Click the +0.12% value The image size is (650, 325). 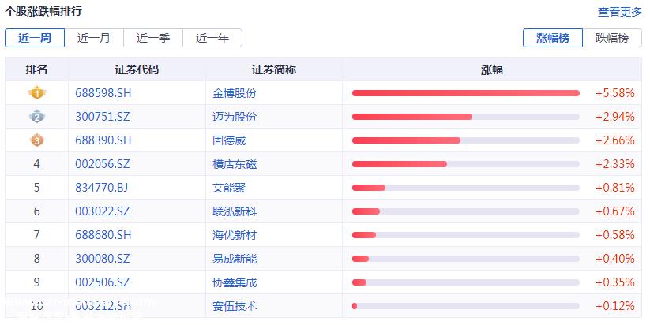[x=615, y=306]
